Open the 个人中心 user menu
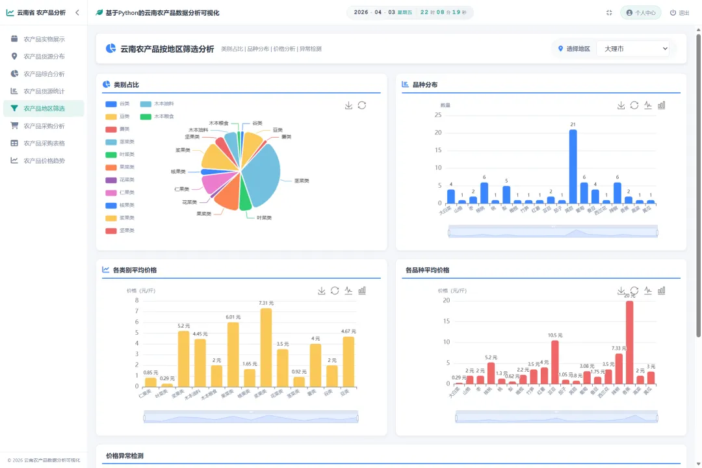This screenshot has height=468, width=702. pos(641,12)
